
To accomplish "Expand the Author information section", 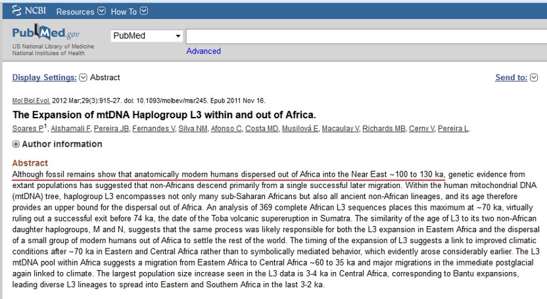I will (57, 144).
